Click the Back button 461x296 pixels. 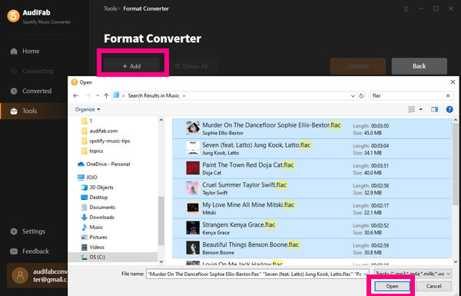(x=420, y=66)
